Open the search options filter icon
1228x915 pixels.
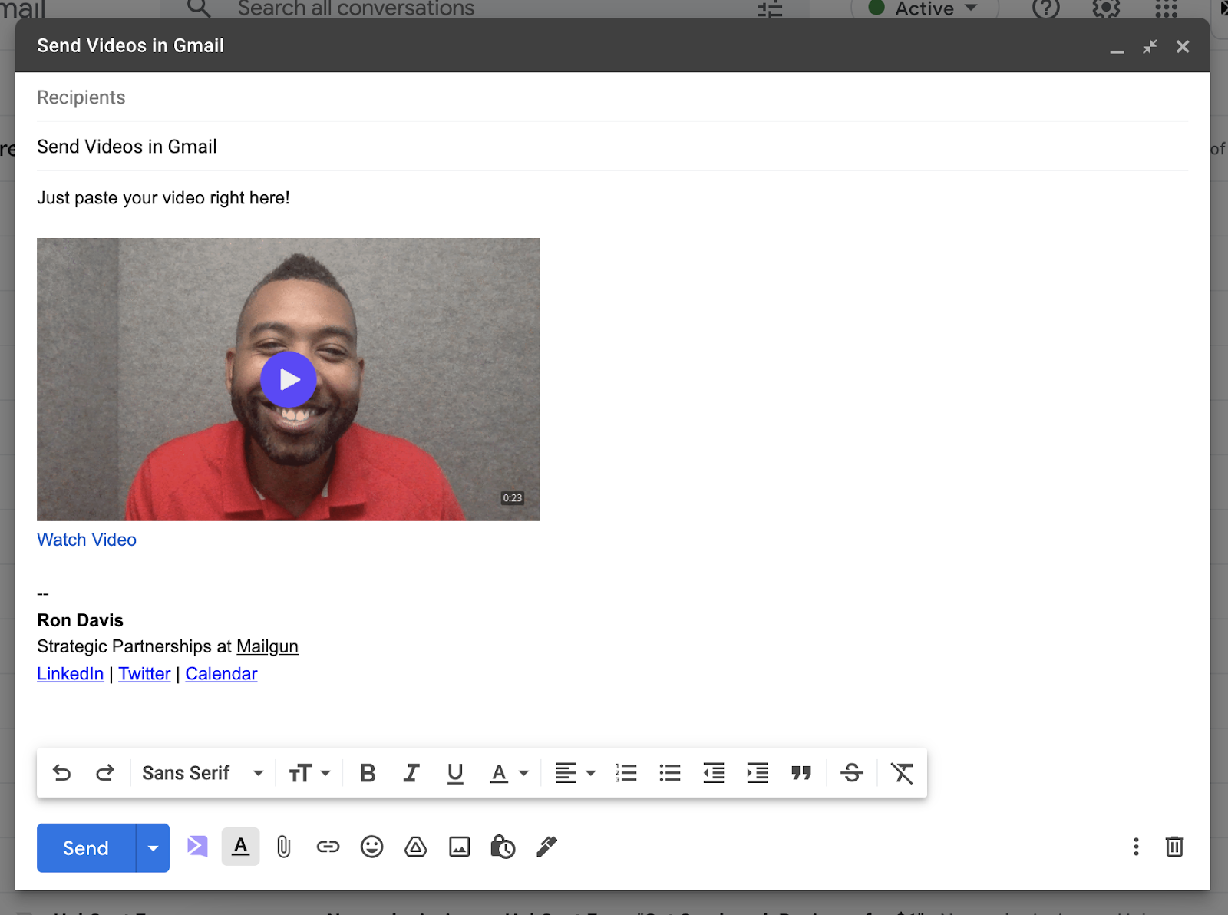[770, 8]
